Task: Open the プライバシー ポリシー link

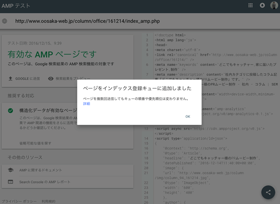Action: click(19, 201)
